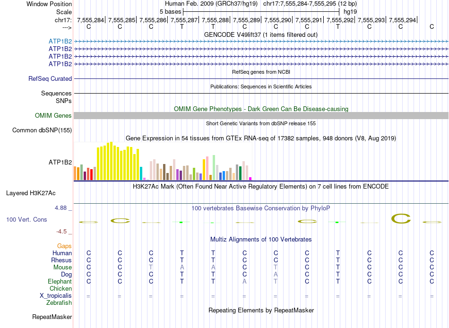Viewport: 449px width, 328px height.
Task: Click the OMIM Gene Phenotypes green title
Action: point(261,109)
